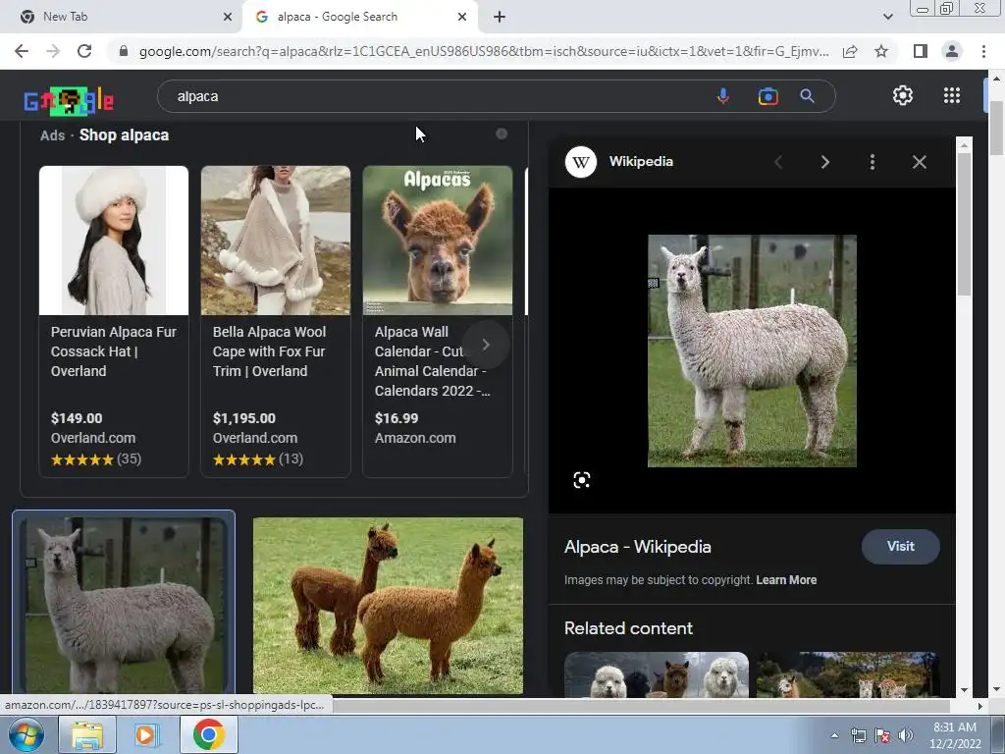Show hidden system tray icons

click(x=834, y=735)
